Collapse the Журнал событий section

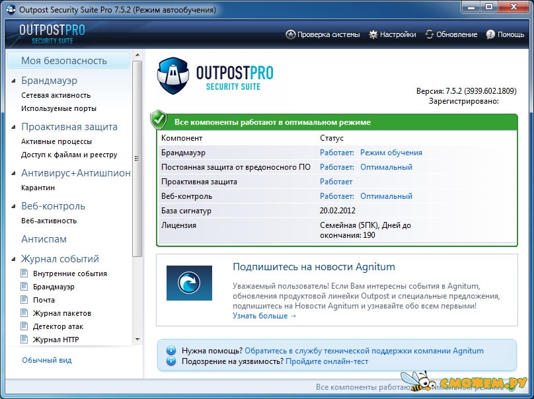coord(14,259)
